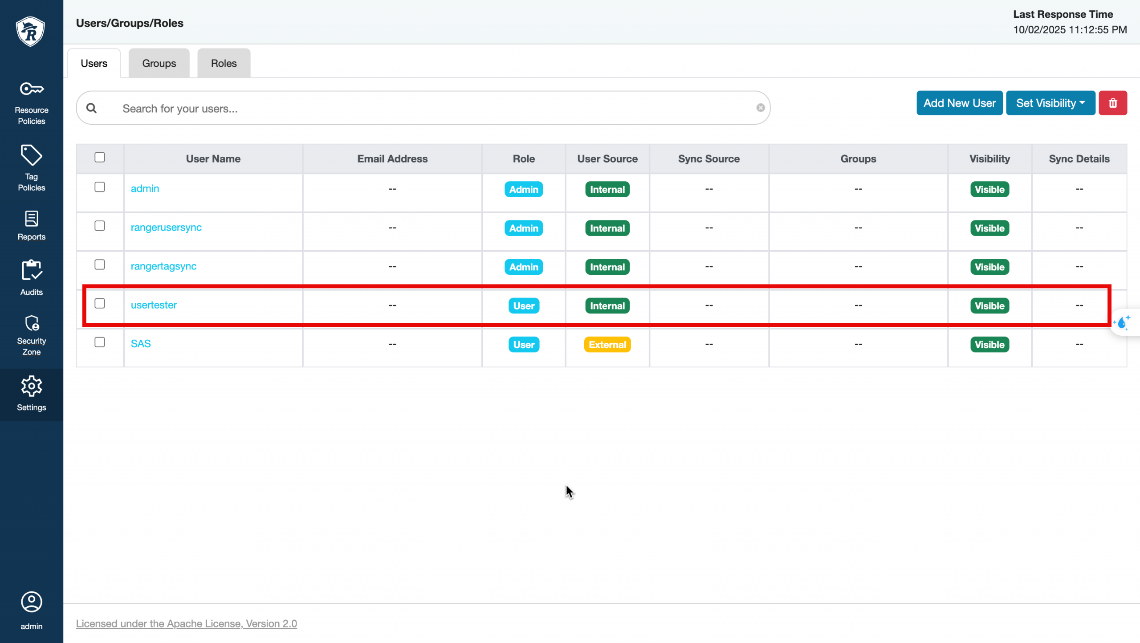
Task: Click the Settings gear icon
Action: point(31,386)
